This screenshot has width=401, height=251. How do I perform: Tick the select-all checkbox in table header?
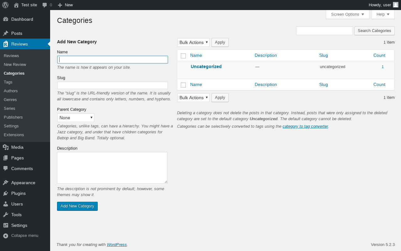tap(183, 56)
